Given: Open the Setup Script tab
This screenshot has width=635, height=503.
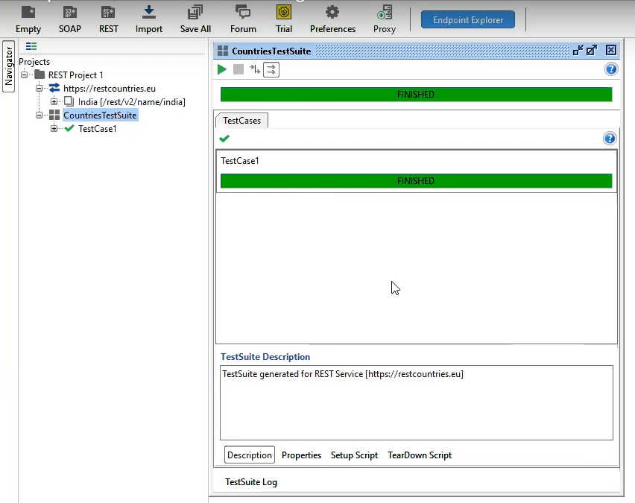Looking at the screenshot, I should (x=354, y=455).
